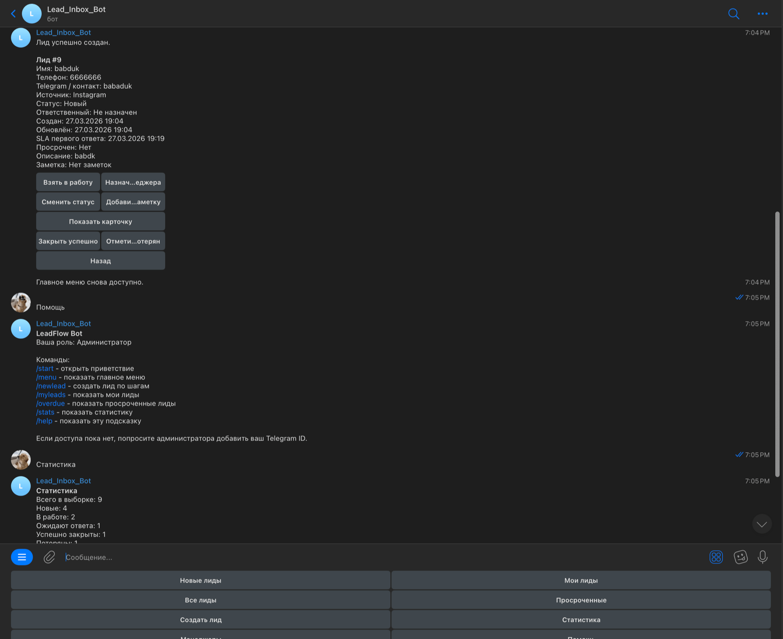Open user avatar beside Статистика message
This screenshot has width=783, height=639.
click(x=21, y=460)
